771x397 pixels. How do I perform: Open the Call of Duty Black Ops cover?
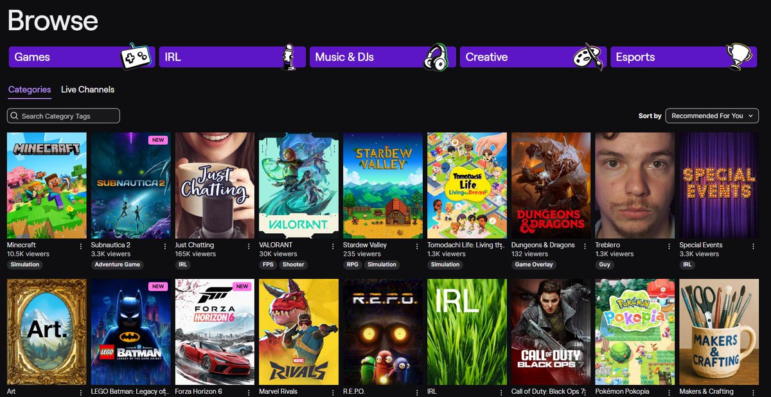[551, 331]
